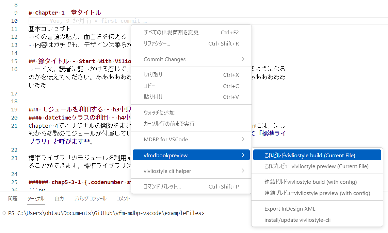
Task: Click text '基本コンセプト' on line 11
Action: point(50,29)
